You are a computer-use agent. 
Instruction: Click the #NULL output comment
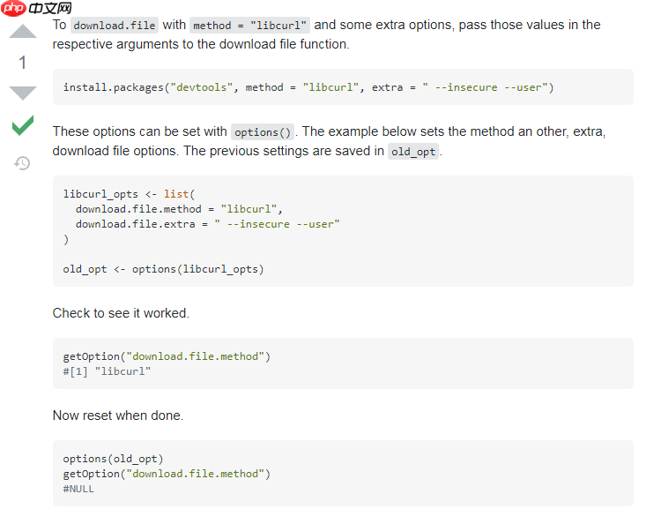point(78,489)
